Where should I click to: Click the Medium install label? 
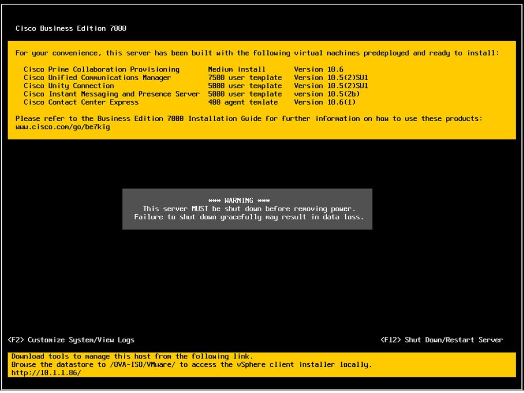coord(236,69)
